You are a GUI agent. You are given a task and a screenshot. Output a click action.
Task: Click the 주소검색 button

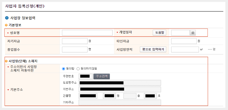tap(101, 76)
